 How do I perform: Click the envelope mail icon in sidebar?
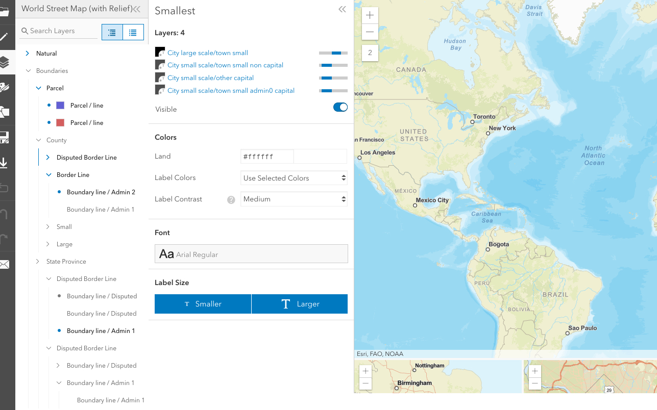coord(4,264)
